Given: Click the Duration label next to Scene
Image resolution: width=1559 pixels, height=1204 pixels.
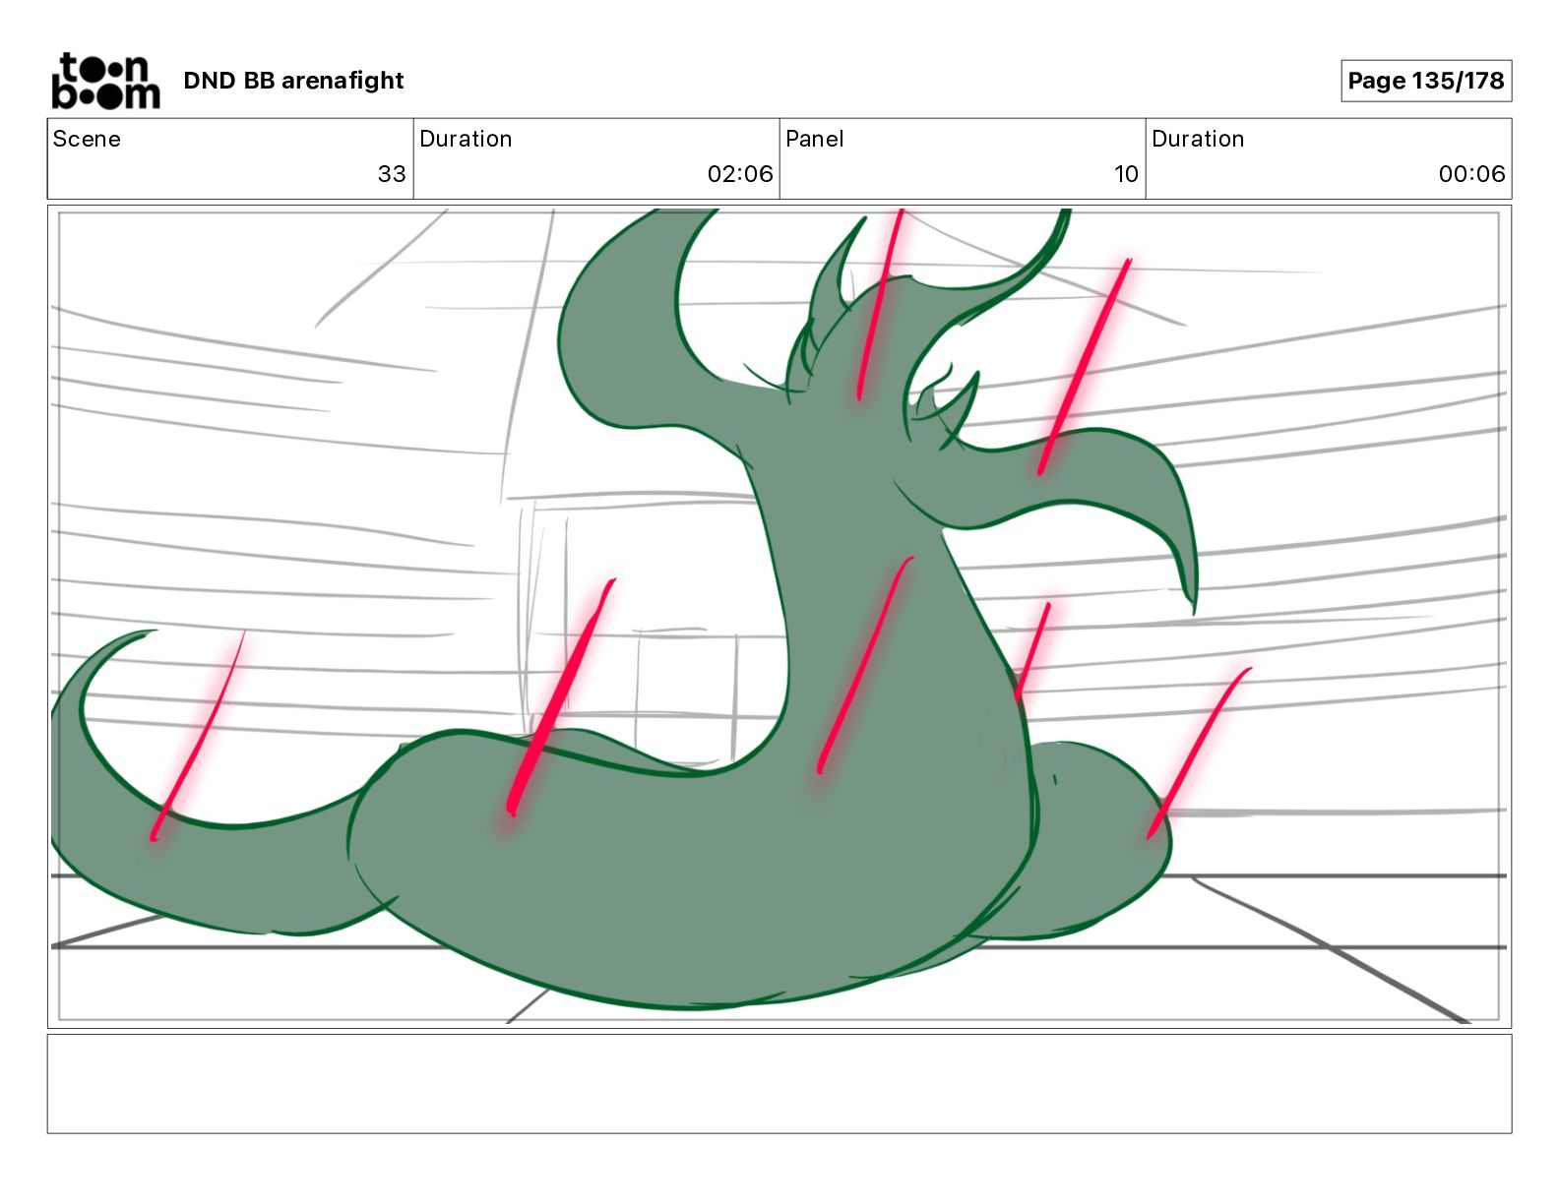Looking at the screenshot, I should (466, 139).
